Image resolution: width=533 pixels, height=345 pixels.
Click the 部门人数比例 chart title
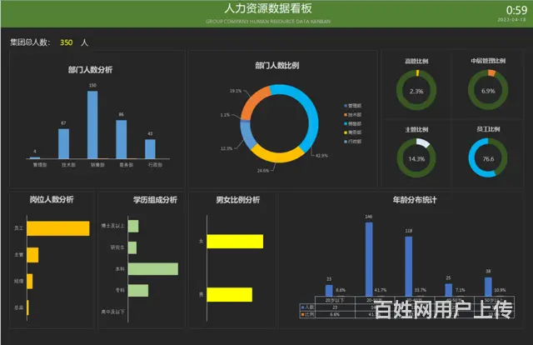point(277,65)
